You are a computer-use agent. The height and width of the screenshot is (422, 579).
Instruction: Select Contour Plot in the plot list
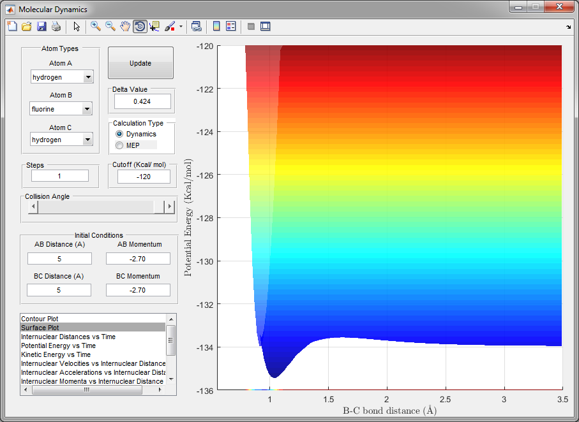click(x=40, y=318)
